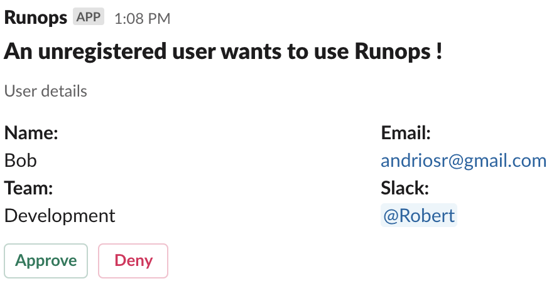Click the "Name:" field label
554x286 pixels.
(x=31, y=133)
